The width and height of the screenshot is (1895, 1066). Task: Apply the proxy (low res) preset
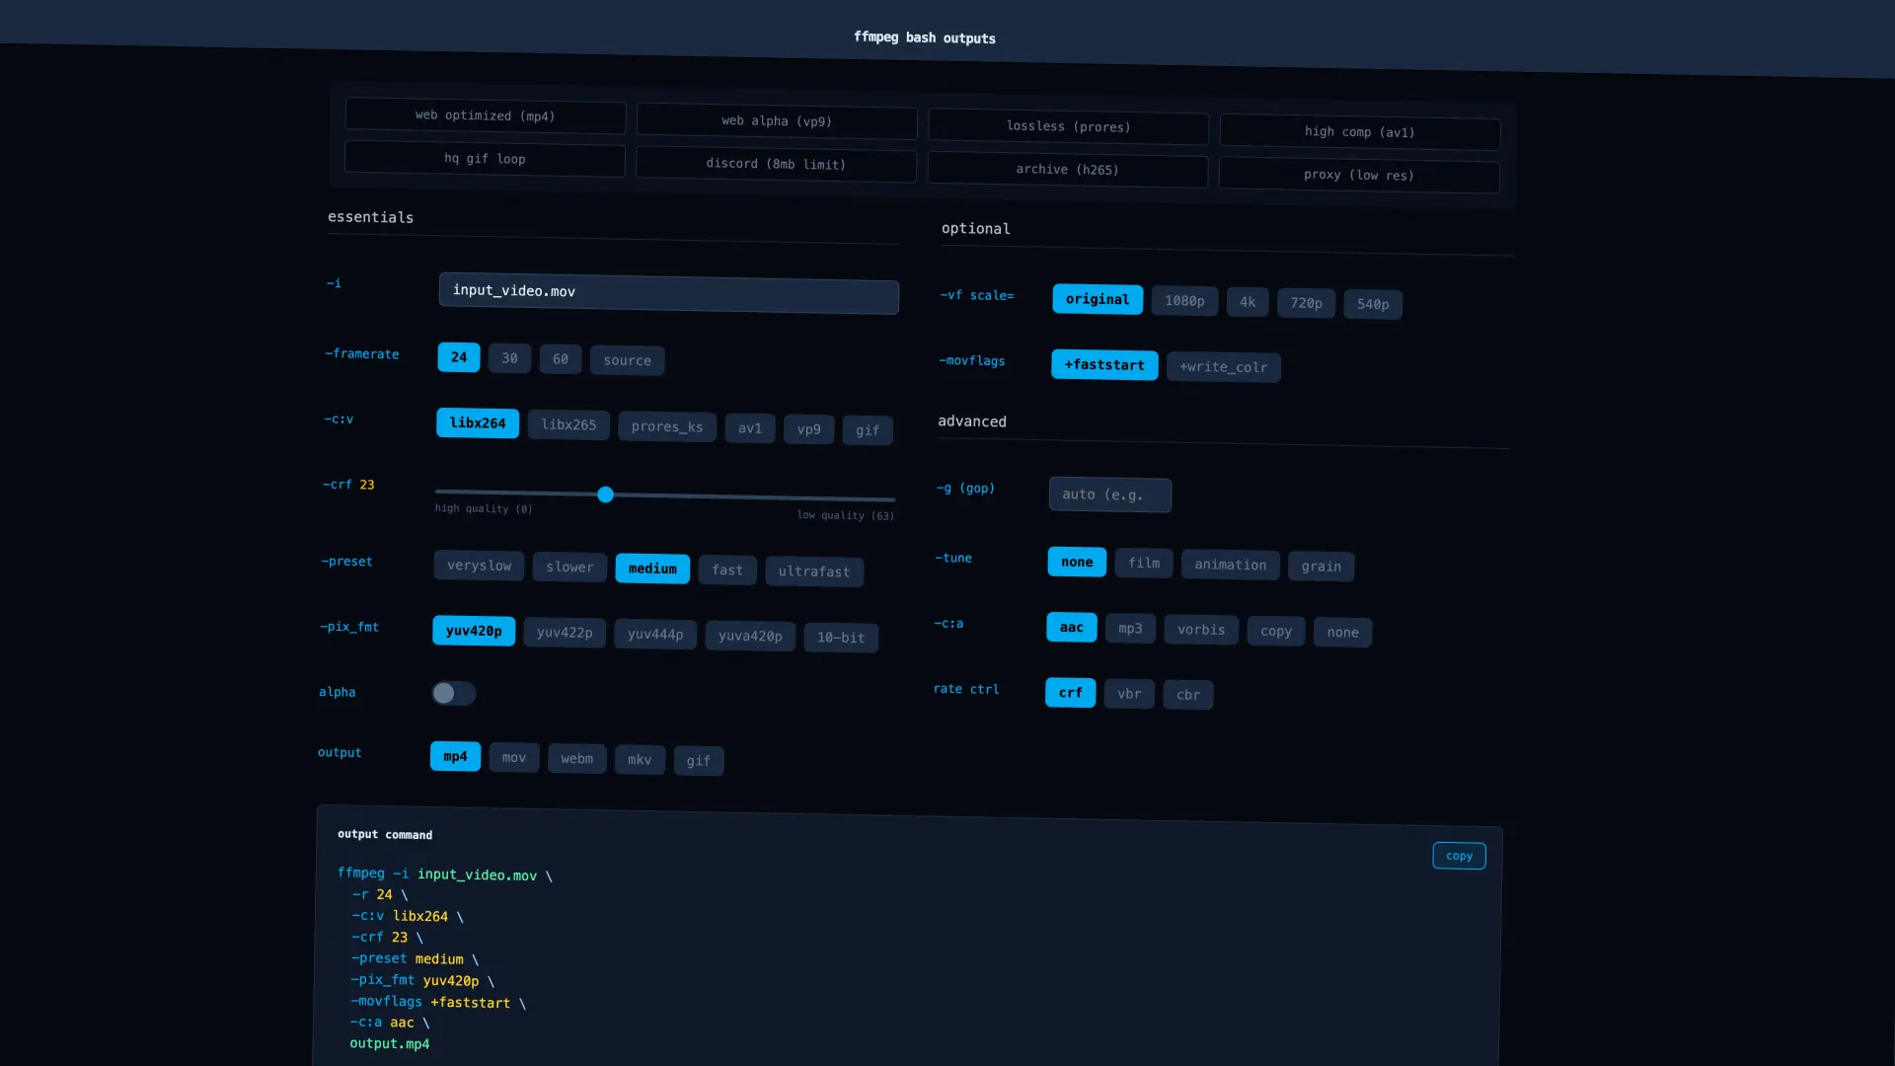coord(1358,176)
